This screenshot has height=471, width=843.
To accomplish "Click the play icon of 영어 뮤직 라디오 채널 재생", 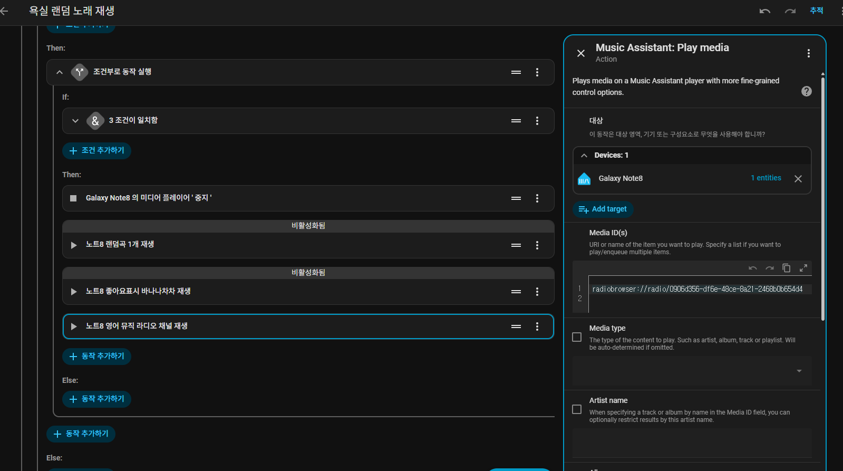I will pyautogui.click(x=74, y=326).
